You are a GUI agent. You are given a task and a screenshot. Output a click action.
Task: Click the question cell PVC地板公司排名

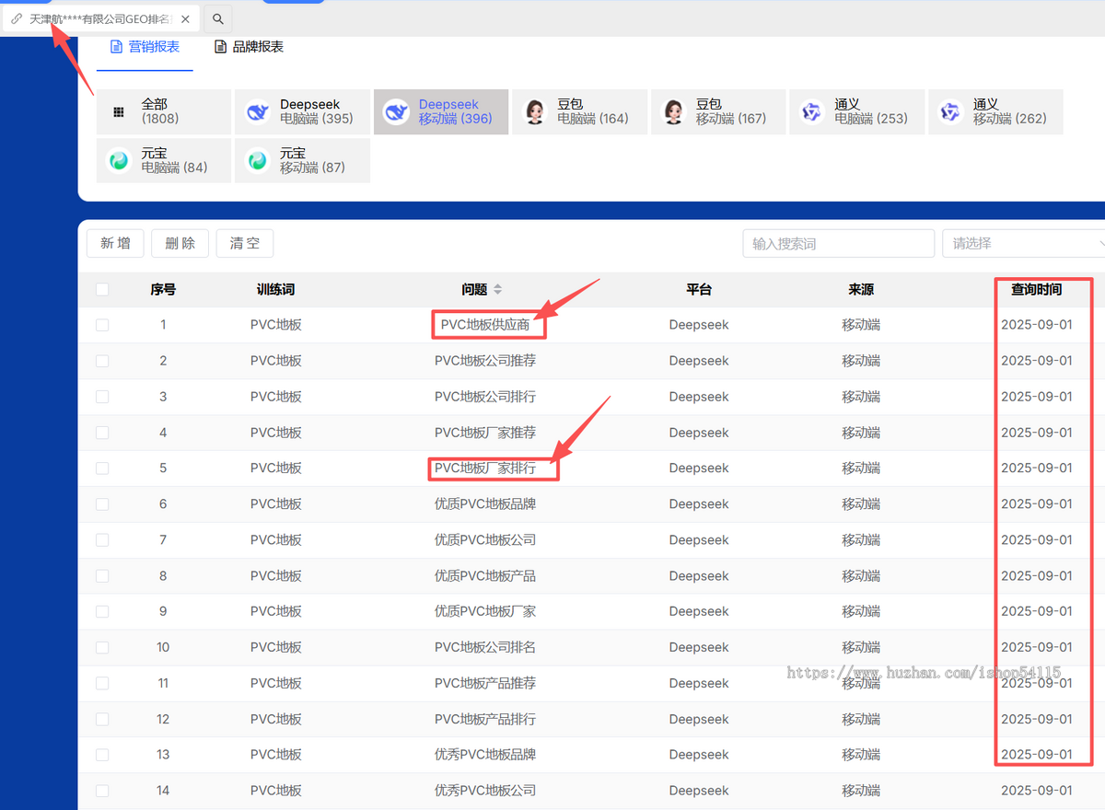485,647
